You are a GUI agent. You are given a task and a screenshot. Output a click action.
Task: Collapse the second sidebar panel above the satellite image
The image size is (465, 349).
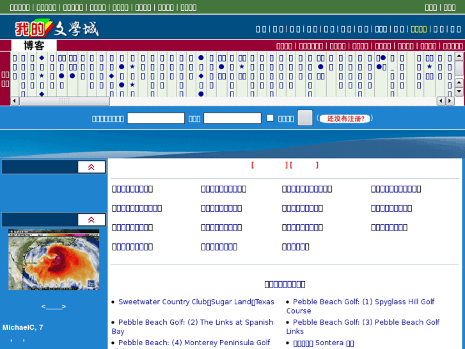click(x=91, y=220)
